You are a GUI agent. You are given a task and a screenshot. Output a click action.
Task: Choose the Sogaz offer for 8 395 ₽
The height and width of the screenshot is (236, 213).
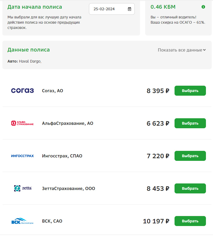point(190,91)
